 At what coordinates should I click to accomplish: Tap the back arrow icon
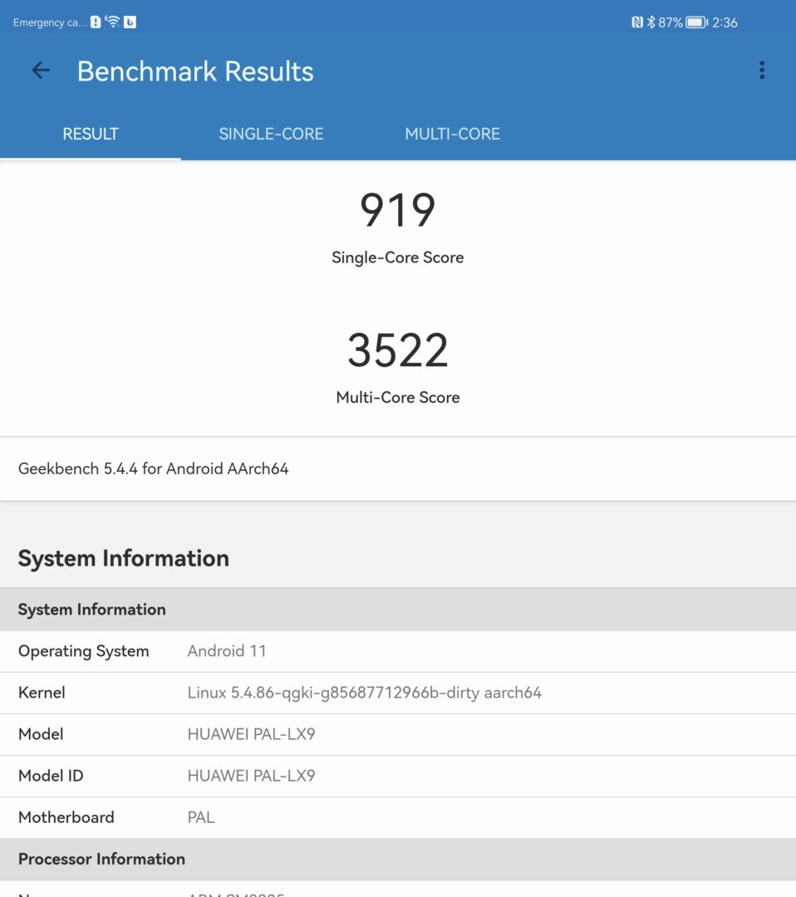41,71
